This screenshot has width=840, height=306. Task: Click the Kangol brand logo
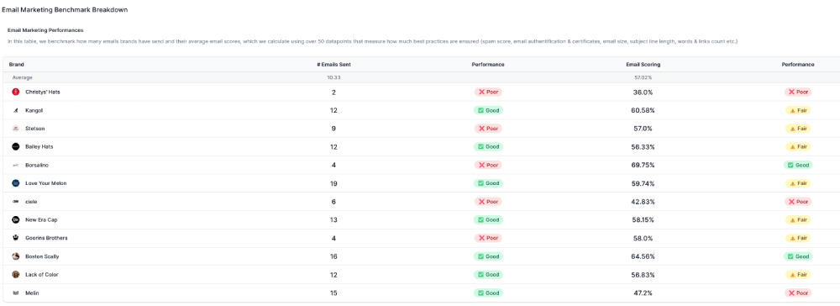15,110
